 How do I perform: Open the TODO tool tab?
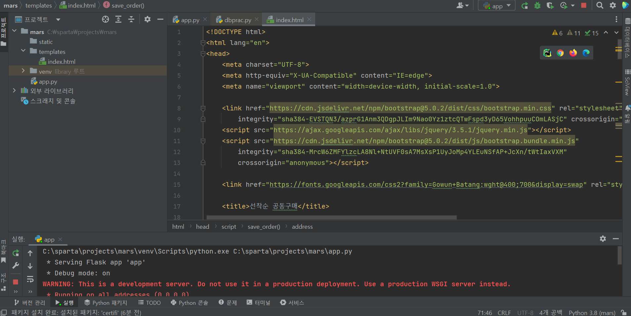149,302
